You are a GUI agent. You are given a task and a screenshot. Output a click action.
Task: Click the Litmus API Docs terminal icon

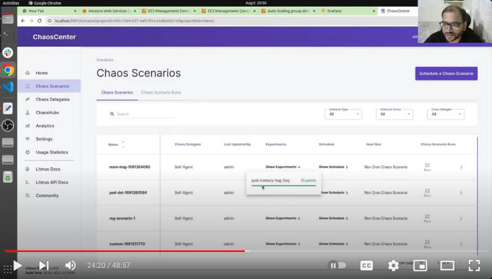click(x=28, y=182)
